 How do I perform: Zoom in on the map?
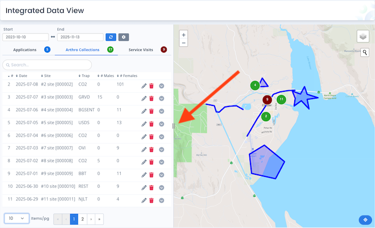tap(184, 35)
